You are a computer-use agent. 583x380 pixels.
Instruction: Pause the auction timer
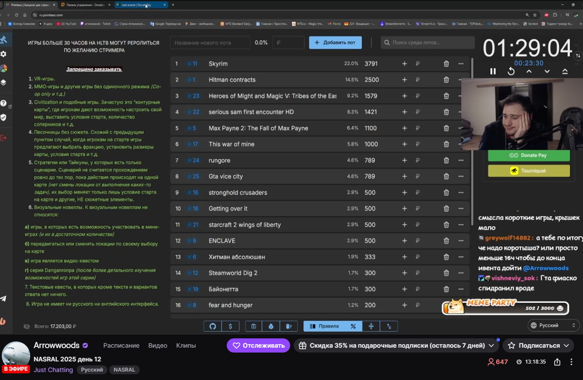(493, 71)
